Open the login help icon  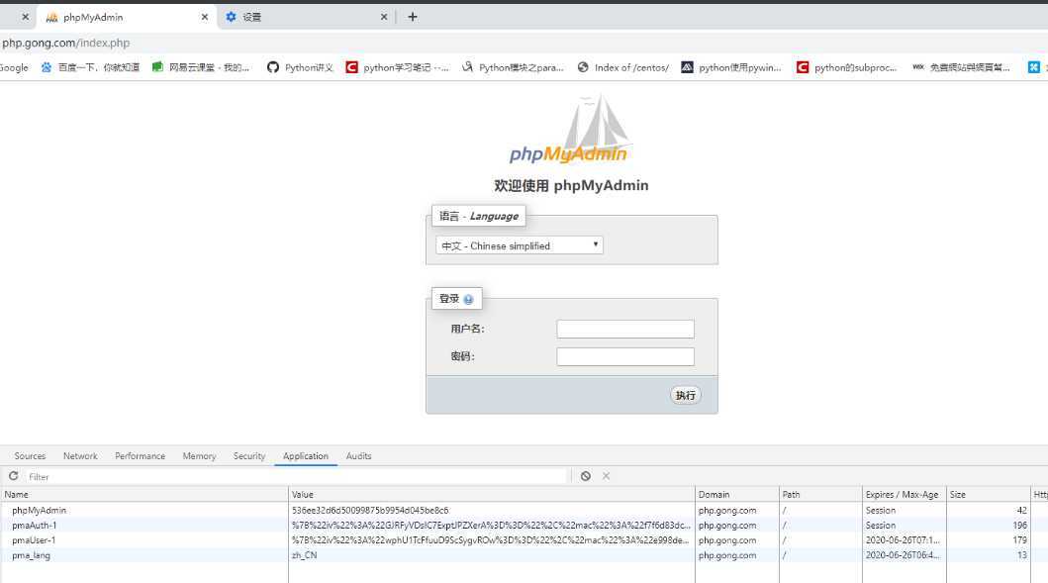coord(468,300)
